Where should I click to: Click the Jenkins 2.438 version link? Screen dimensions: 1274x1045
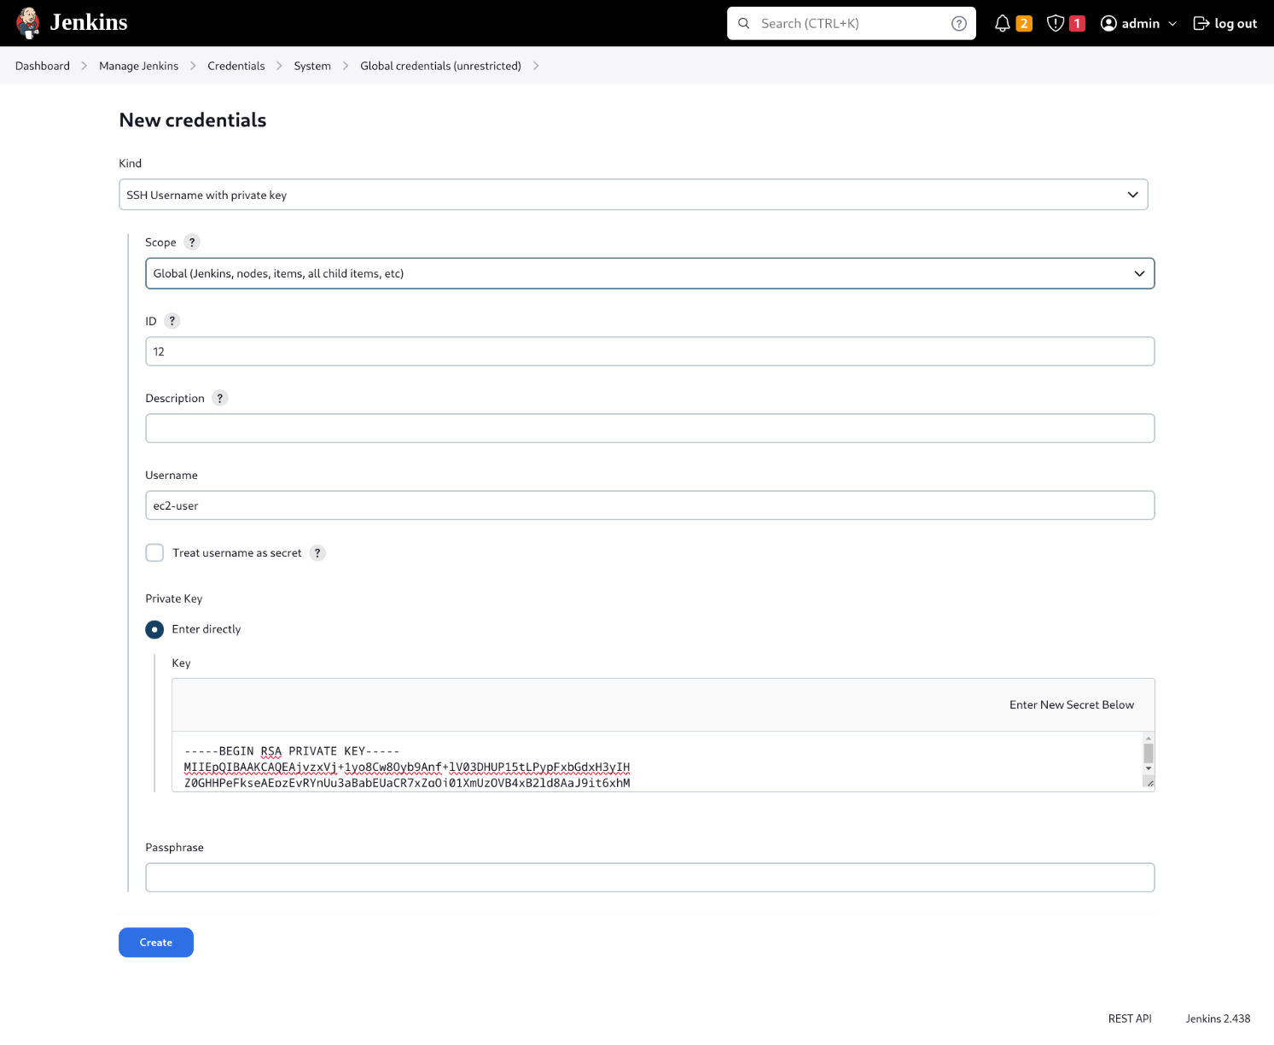pyautogui.click(x=1218, y=1019)
